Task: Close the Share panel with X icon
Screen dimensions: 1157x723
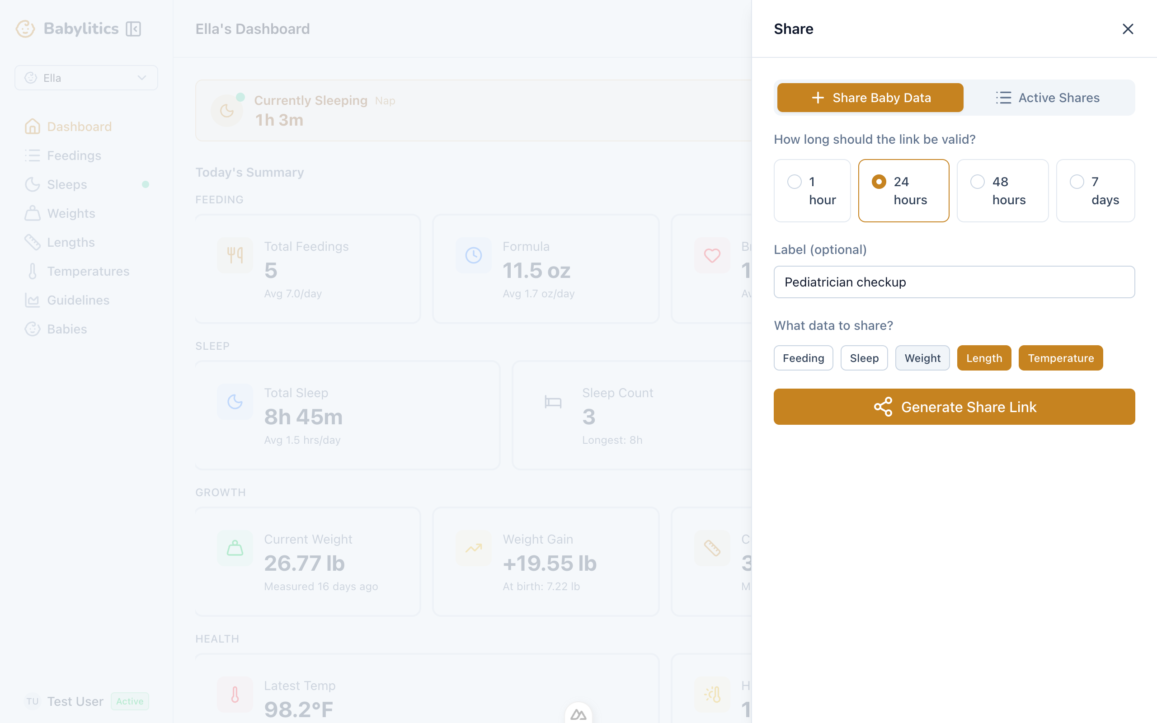Action: [x=1127, y=29]
